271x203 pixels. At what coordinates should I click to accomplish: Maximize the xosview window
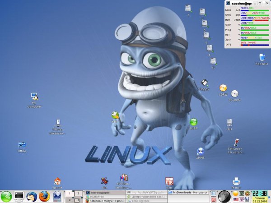click(260, 3)
